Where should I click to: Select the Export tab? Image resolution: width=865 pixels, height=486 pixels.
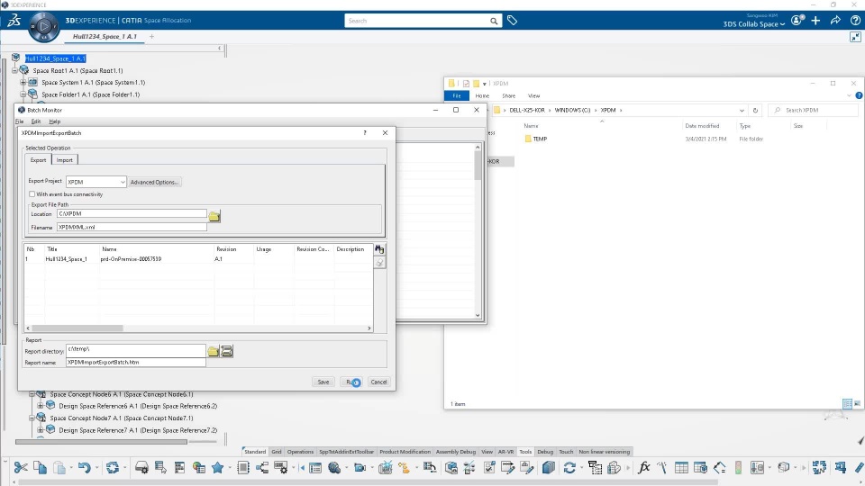(x=38, y=160)
